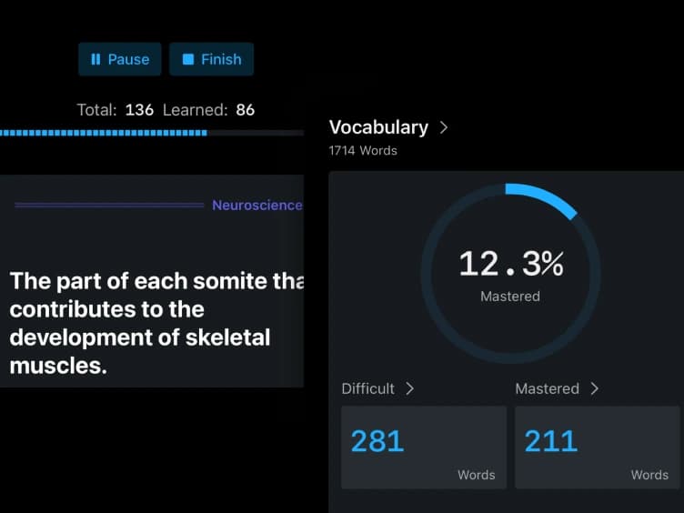The image size is (684, 513).
Task: Click the 1714 Words subtitle
Action: (x=363, y=150)
